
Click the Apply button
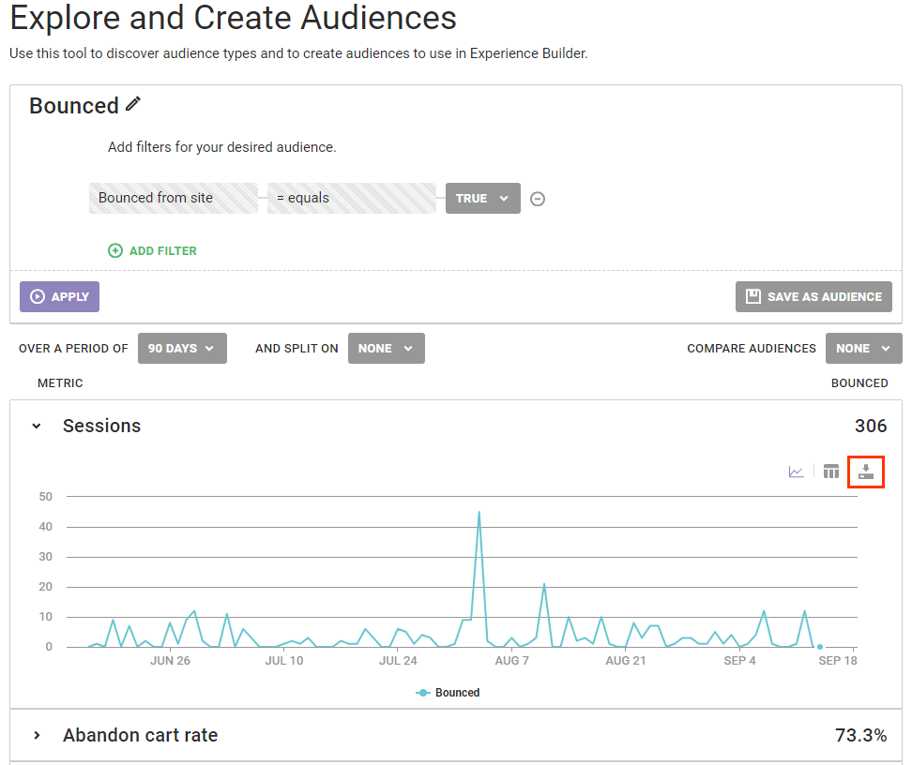tap(59, 296)
